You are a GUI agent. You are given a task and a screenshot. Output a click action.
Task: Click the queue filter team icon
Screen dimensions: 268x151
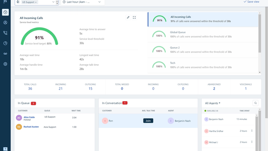[x=18, y=2]
